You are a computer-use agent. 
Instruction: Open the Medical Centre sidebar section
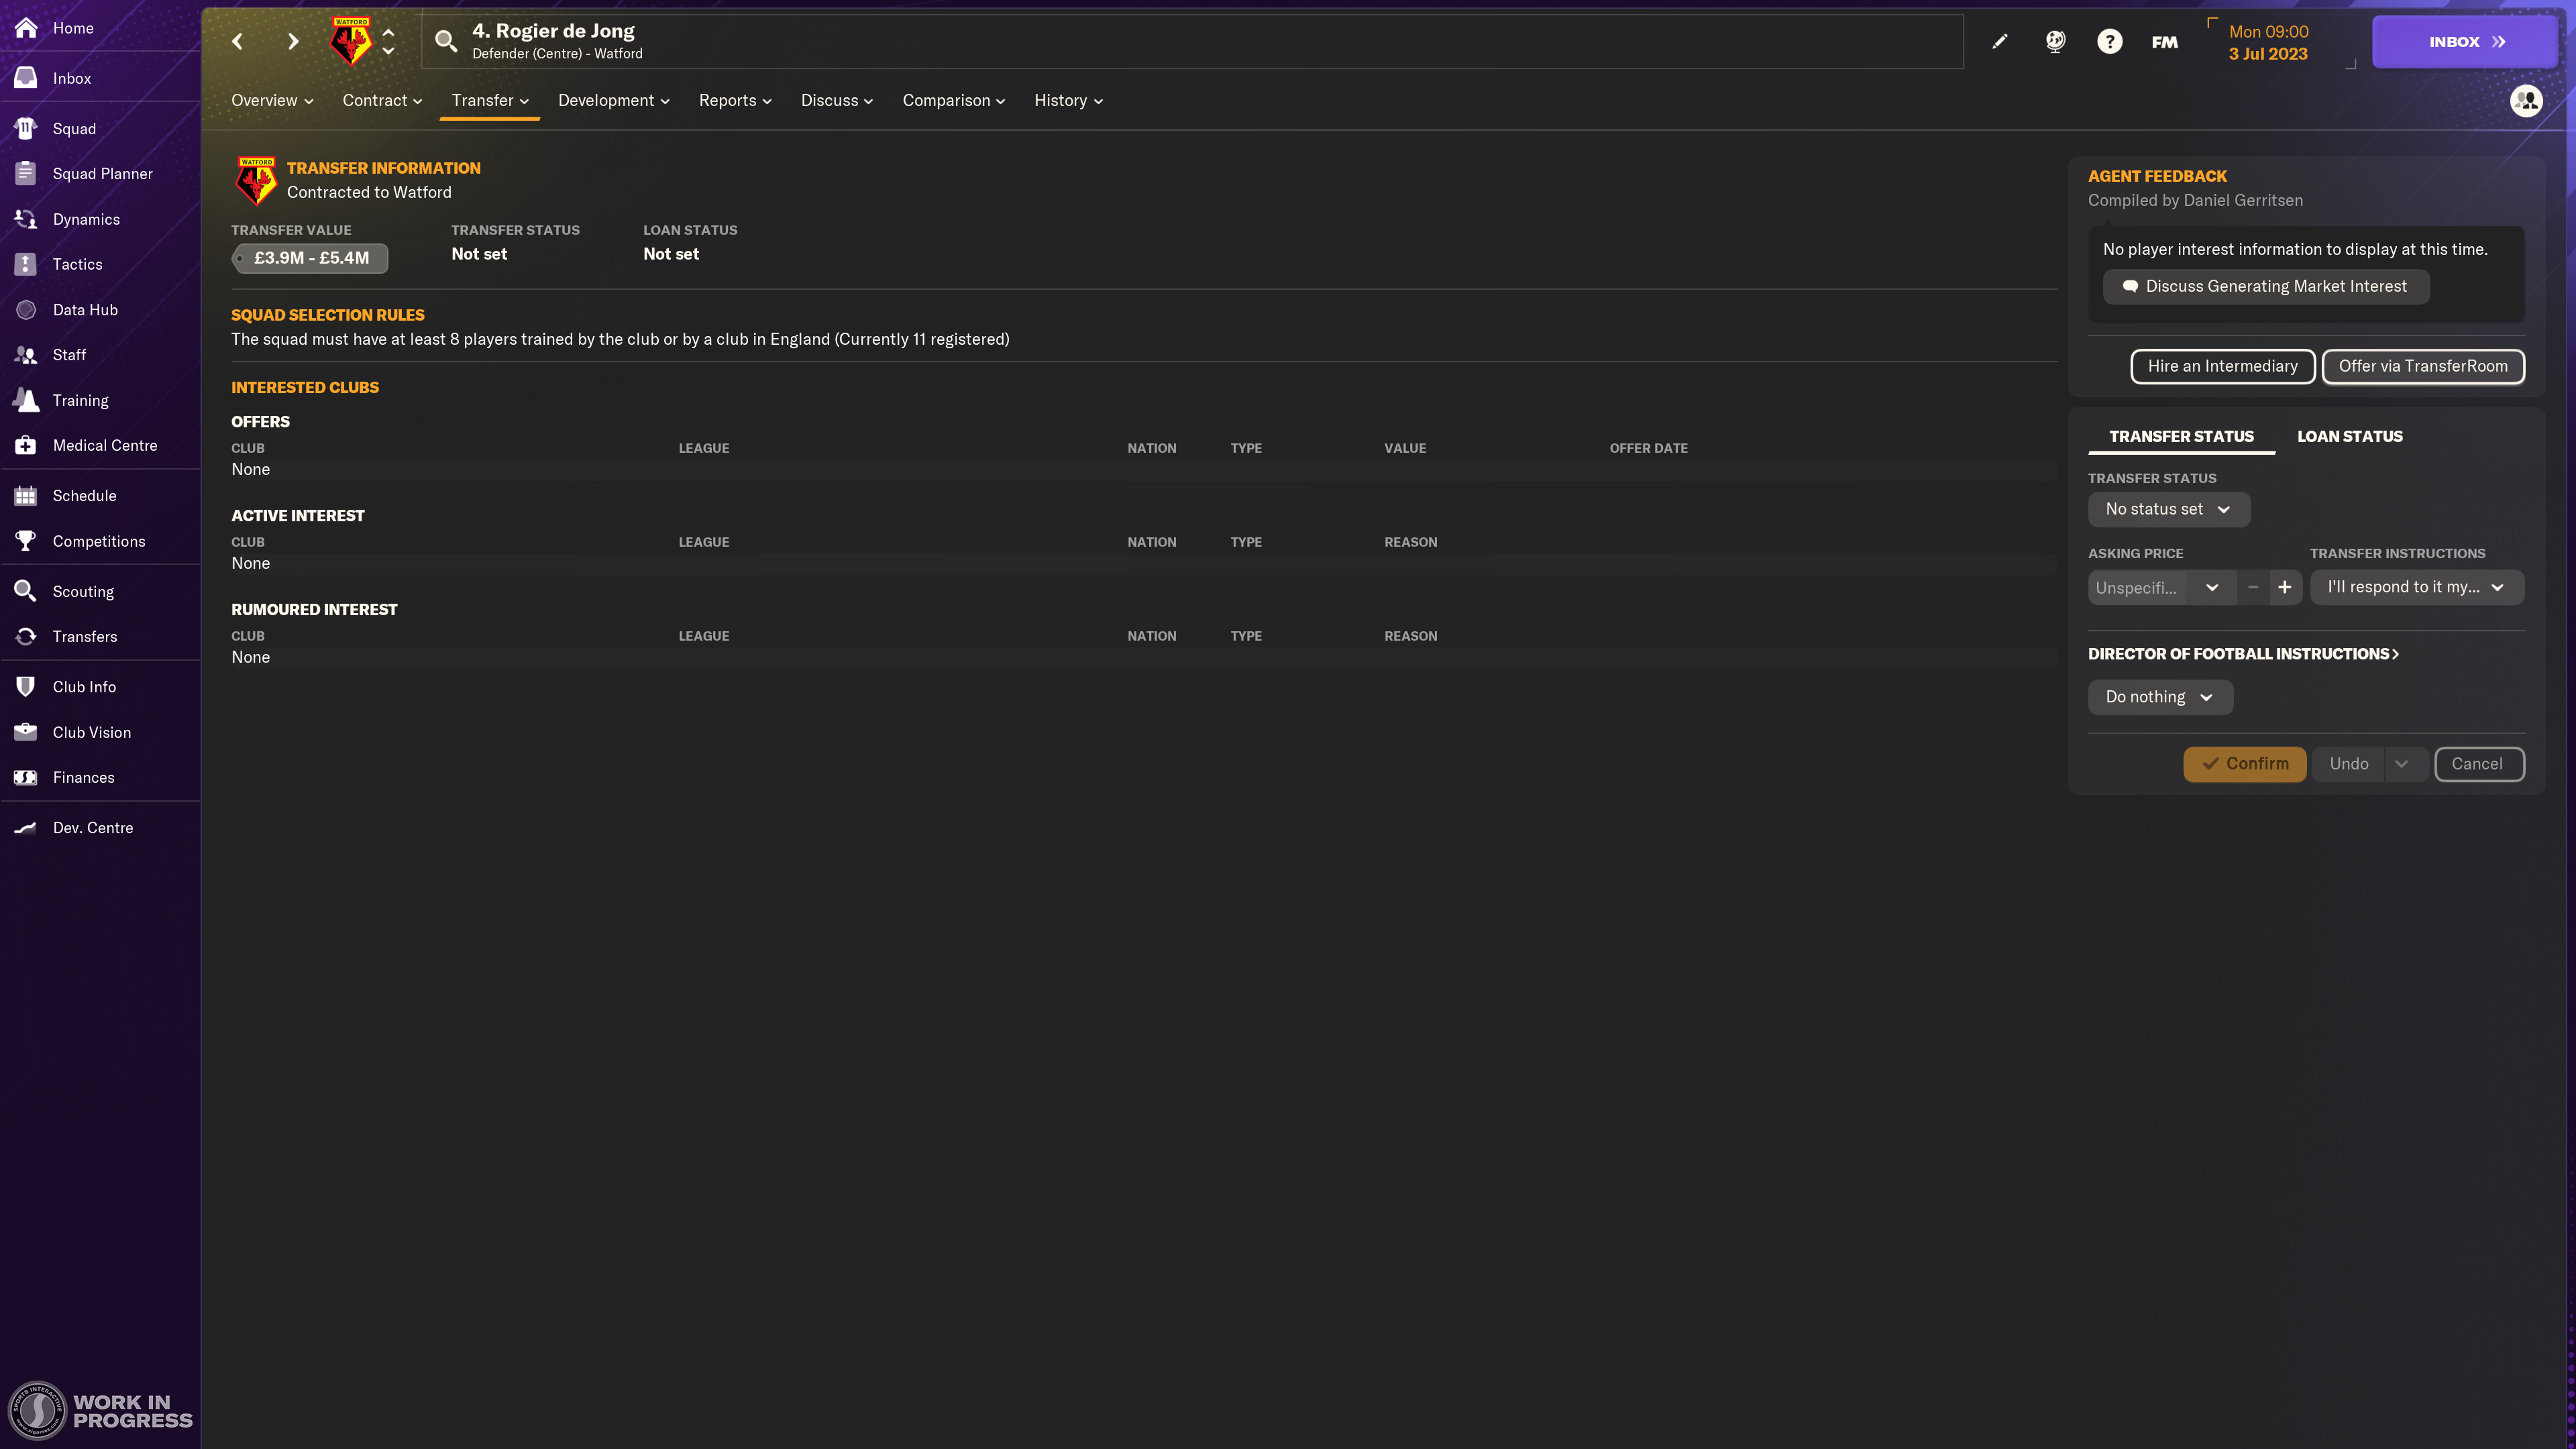[x=104, y=445]
